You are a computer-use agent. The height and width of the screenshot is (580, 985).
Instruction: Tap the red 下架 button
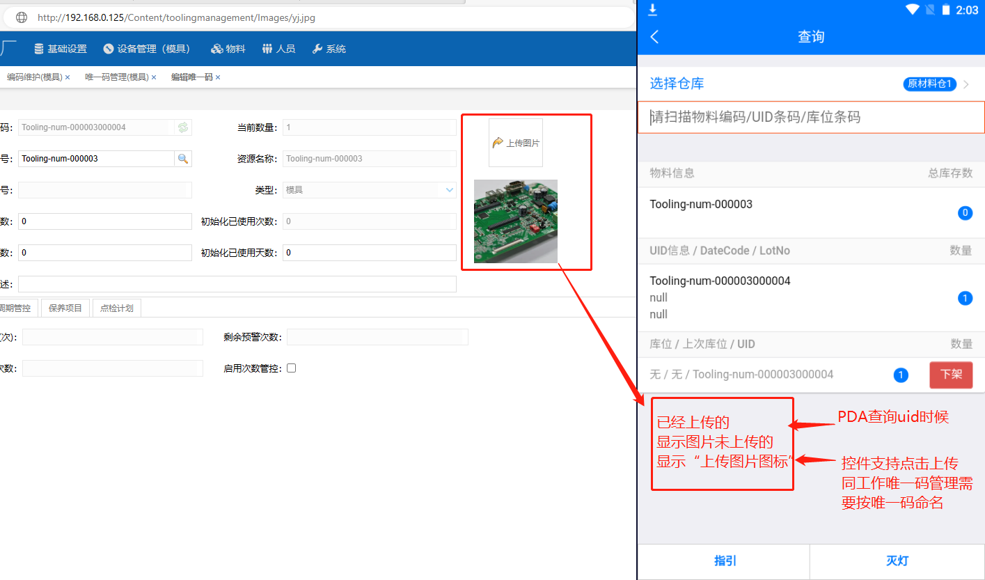[951, 375]
